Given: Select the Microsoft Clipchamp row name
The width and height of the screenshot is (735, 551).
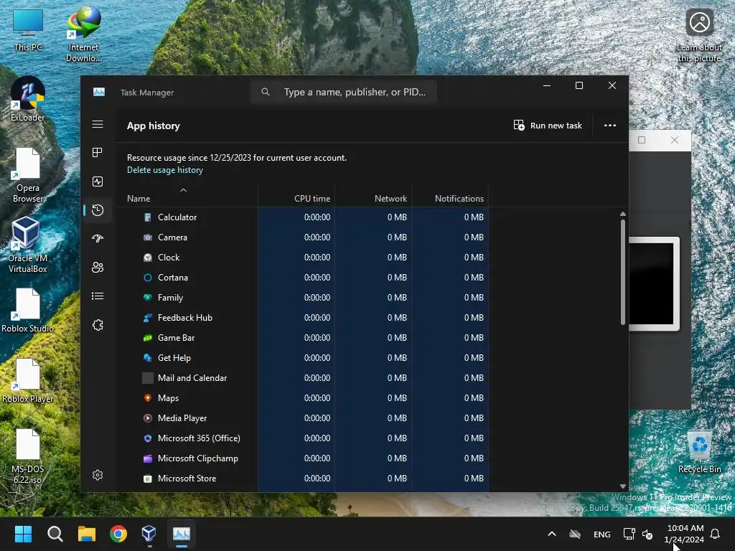Looking at the screenshot, I should point(198,458).
